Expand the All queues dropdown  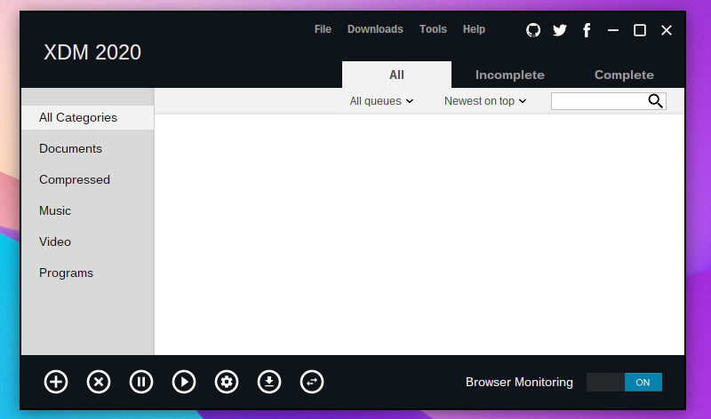coord(381,101)
